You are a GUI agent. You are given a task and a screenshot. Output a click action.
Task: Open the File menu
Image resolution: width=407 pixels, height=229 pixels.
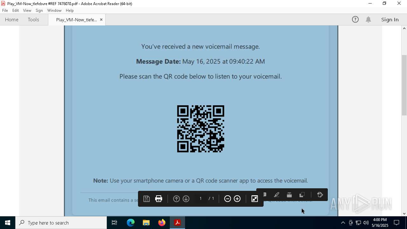pos(5,10)
